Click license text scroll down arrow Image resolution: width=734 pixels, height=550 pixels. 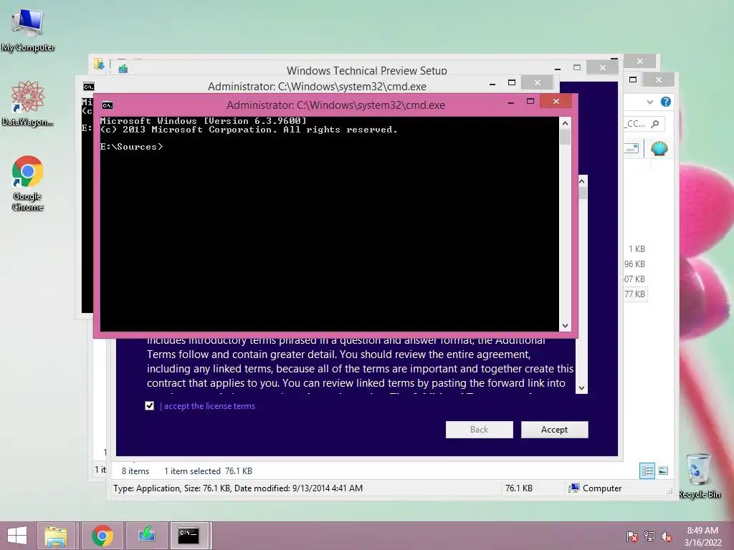[582, 387]
